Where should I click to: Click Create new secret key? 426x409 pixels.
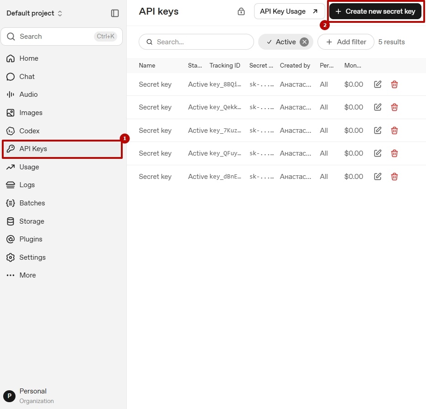pyautogui.click(x=375, y=11)
